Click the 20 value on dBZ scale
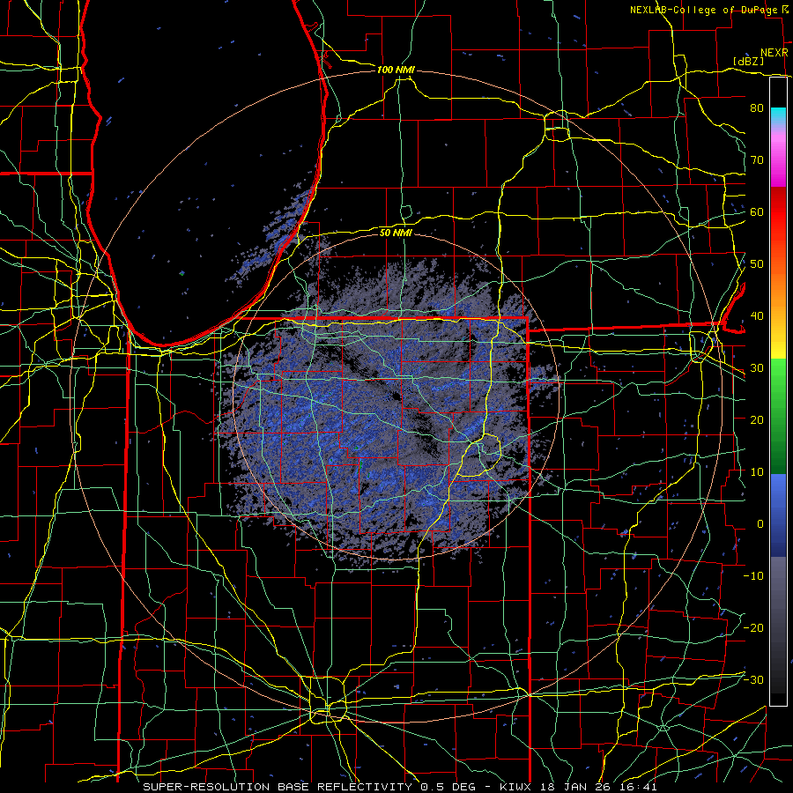 [757, 420]
